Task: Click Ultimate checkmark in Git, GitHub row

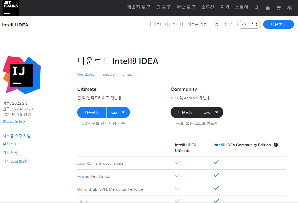Action: pyautogui.click(x=178, y=188)
